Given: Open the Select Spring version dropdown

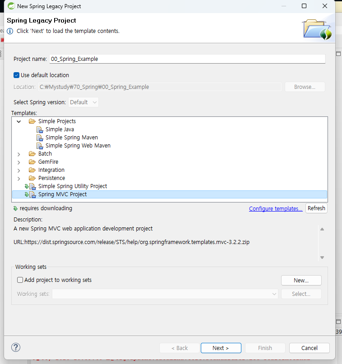Looking at the screenshot, I should (x=83, y=102).
